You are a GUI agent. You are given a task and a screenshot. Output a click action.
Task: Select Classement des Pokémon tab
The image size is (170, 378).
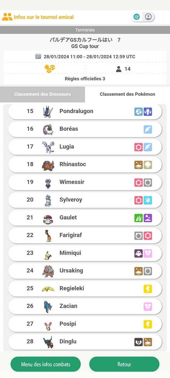[x=127, y=94]
